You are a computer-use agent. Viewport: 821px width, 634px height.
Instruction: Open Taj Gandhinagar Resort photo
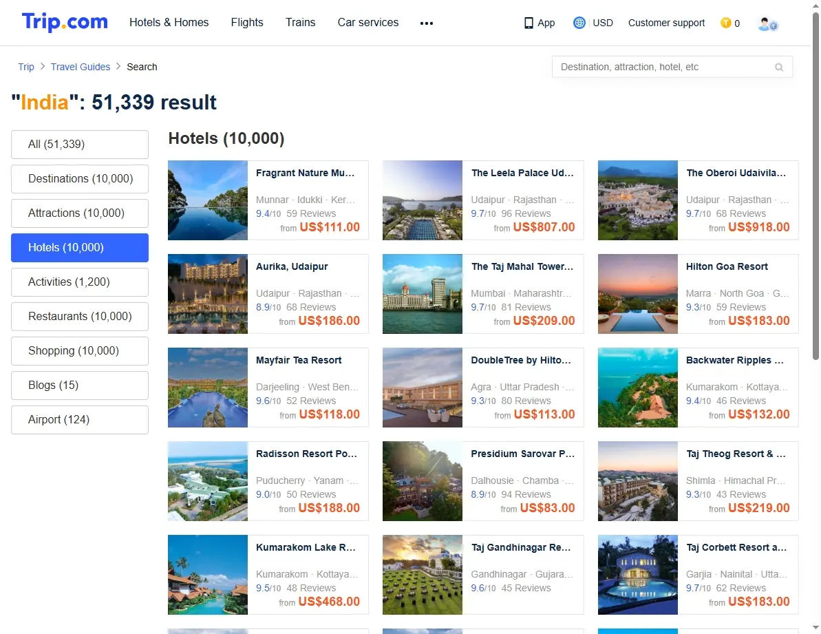pyautogui.click(x=423, y=575)
